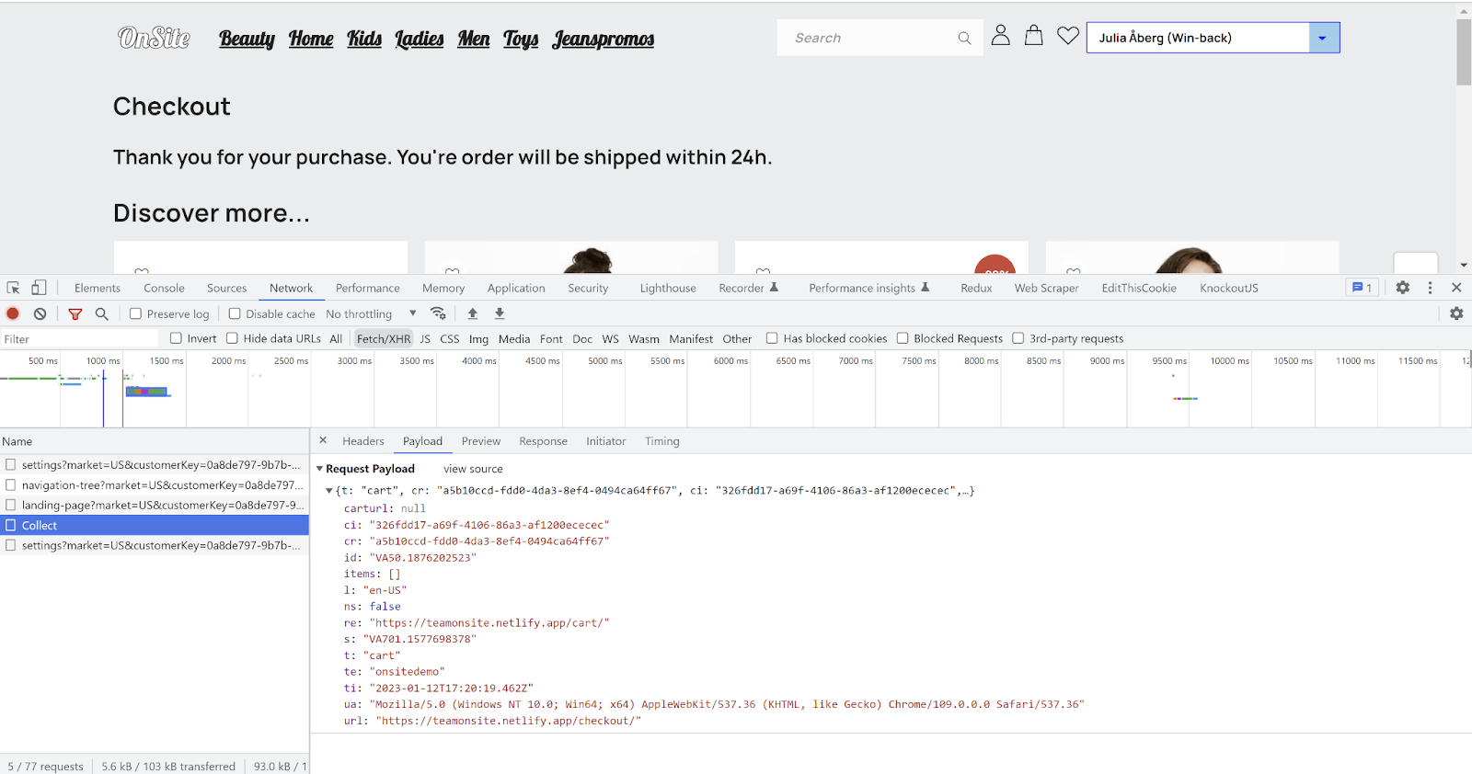The width and height of the screenshot is (1472, 774).
Task: Click the export HAR download icon
Action: pyautogui.click(x=500, y=313)
